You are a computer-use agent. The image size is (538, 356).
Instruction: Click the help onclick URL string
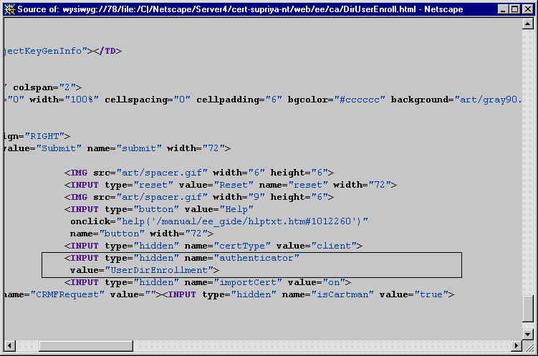click(x=242, y=221)
